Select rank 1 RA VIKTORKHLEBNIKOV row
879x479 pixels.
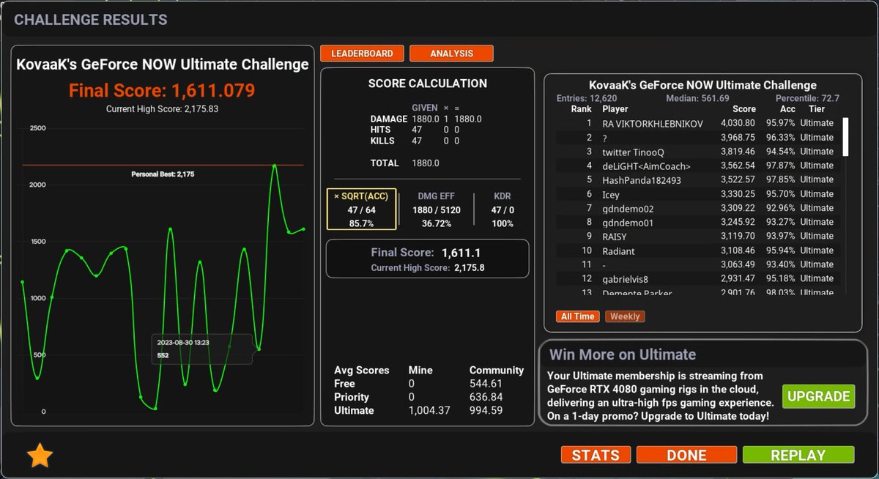click(700, 123)
